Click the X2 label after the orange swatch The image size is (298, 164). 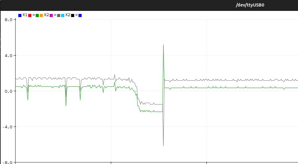[x=46, y=15]
